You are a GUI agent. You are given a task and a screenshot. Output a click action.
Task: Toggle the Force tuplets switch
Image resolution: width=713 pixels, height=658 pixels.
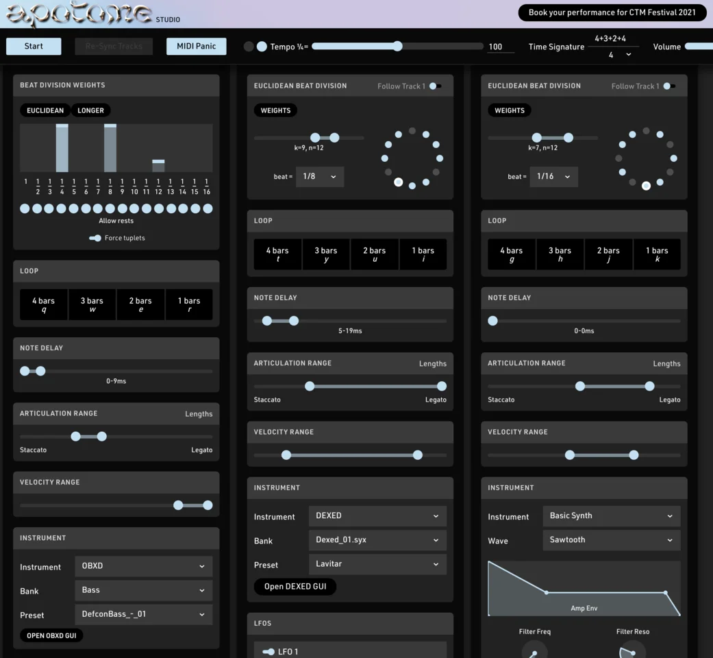[95, 238]
